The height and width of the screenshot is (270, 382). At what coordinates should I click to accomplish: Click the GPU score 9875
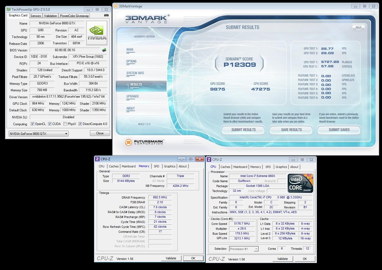217,89
